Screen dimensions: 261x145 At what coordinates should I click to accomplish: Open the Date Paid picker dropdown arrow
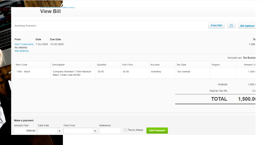tap(60, 131)
